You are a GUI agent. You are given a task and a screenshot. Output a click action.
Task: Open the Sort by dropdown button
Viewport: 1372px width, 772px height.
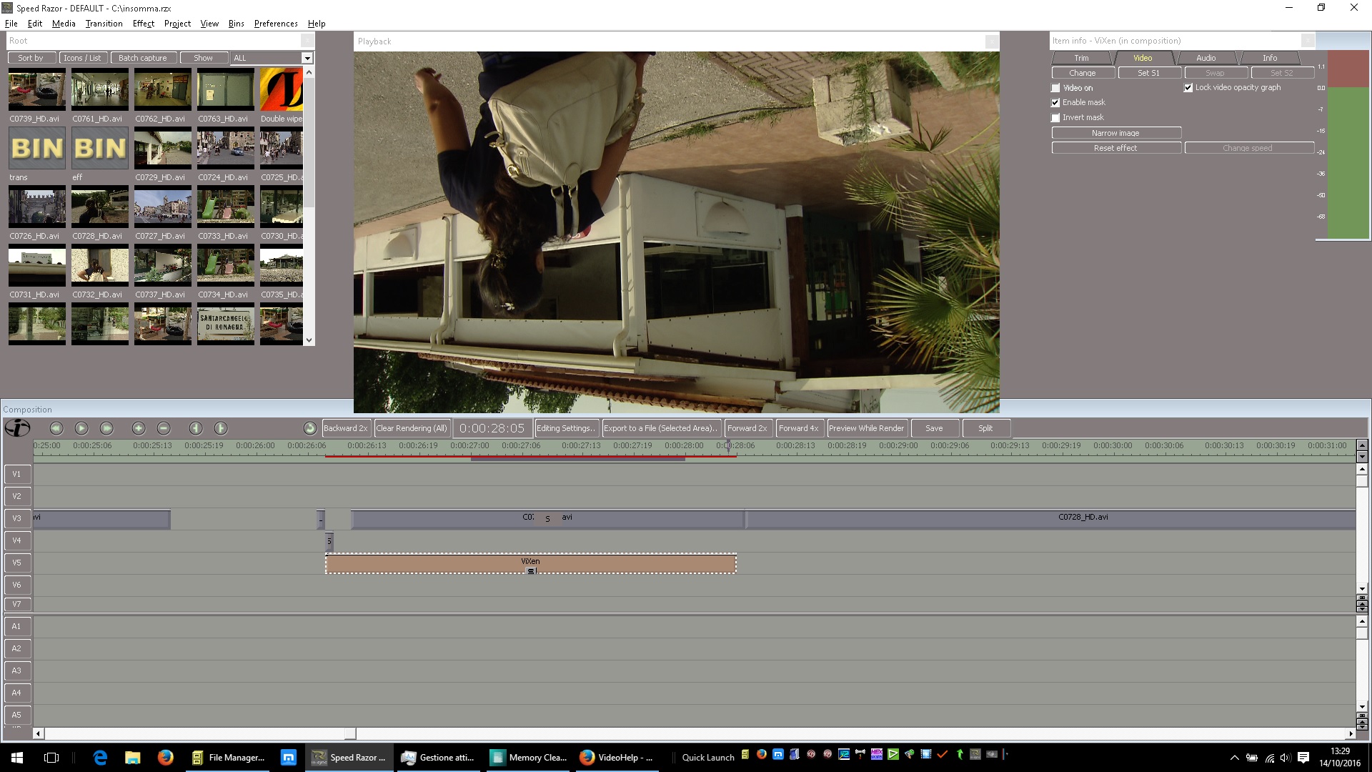31,58
